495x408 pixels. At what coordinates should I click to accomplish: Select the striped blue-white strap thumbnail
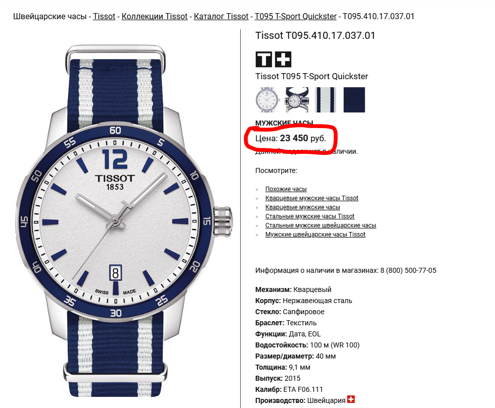coord(325,100)
